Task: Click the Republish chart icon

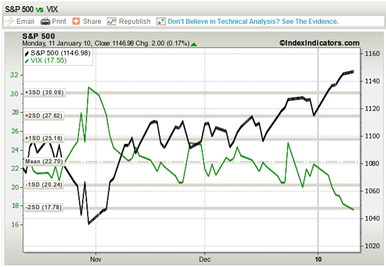Action: [111, 22]
